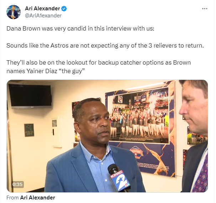Image resolution: width=216 pixels, height=203 pixels.
Task: Click the 'From' label under the video
Action: [12, 198]
